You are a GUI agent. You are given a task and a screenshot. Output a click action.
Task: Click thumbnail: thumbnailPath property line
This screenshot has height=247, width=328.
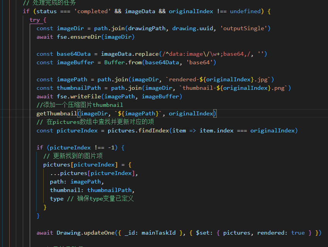(x=92, y=190)
